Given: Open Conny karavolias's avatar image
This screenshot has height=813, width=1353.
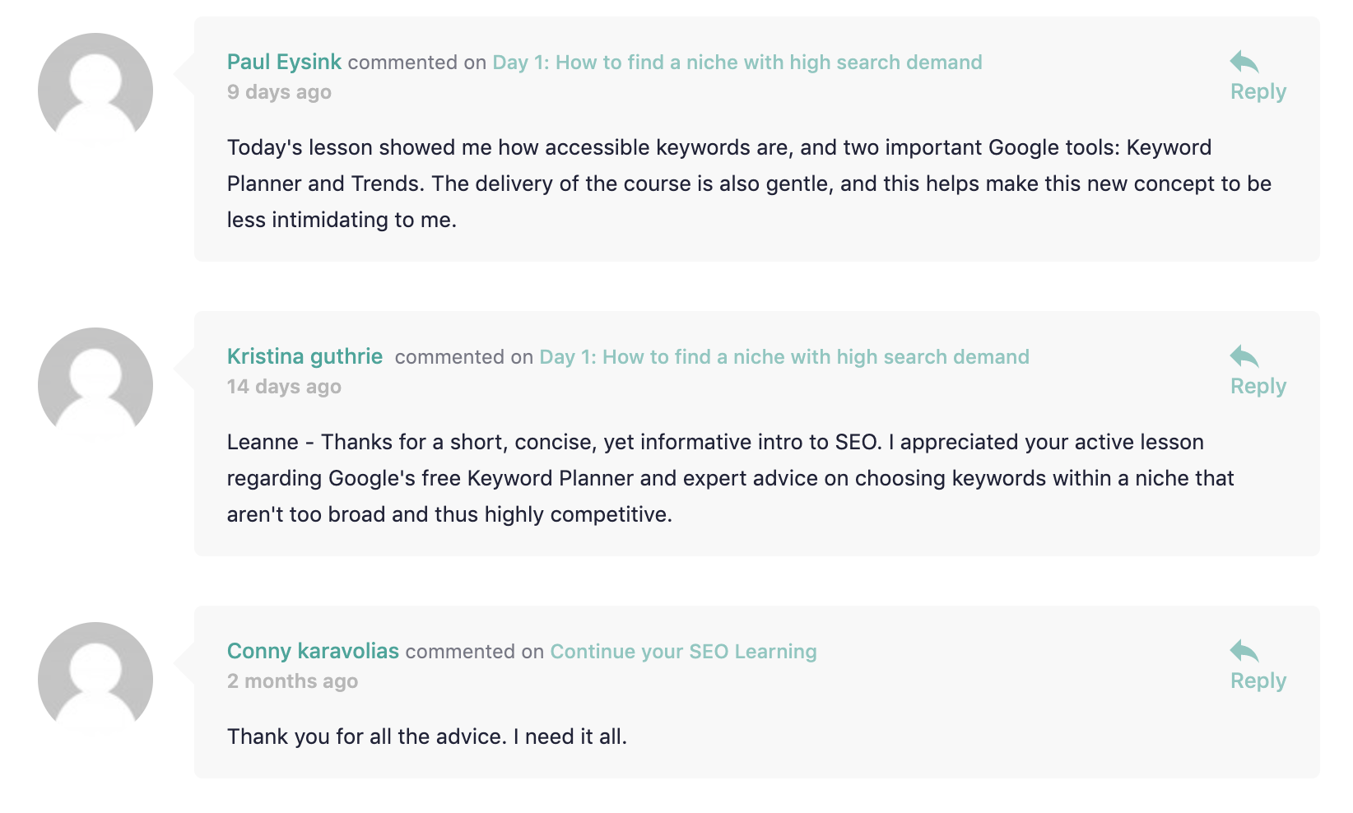Looking at the screenshot, I should pyautogui.click(x=95, y=679).
